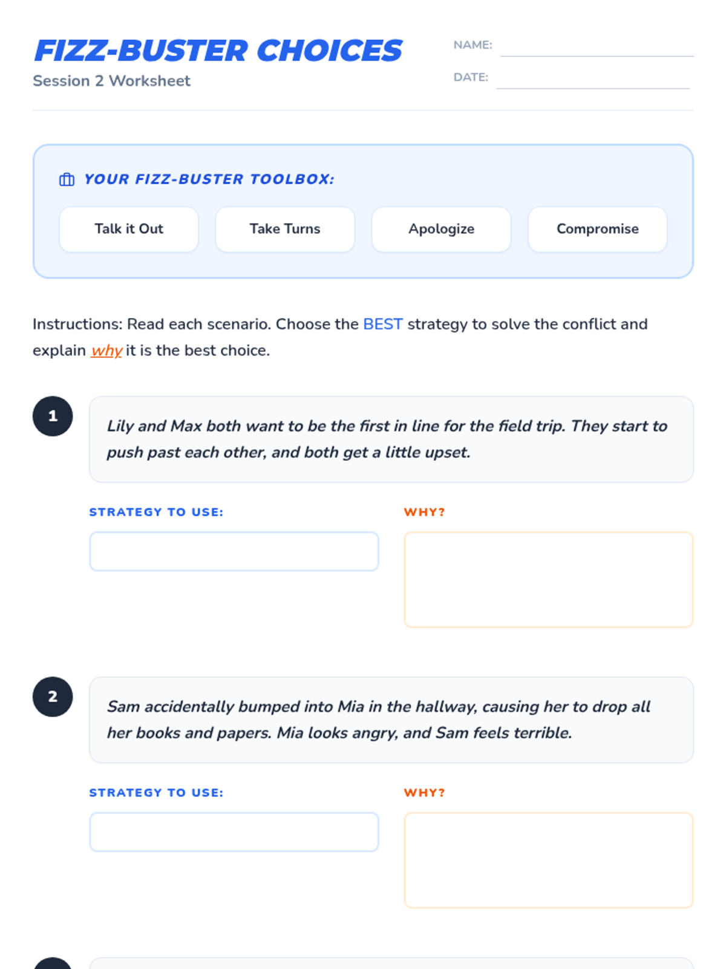Click the underlined orange "why" word
Image resolution: width=726 pixels, height=969 pixels.
[x=106, y=351]
